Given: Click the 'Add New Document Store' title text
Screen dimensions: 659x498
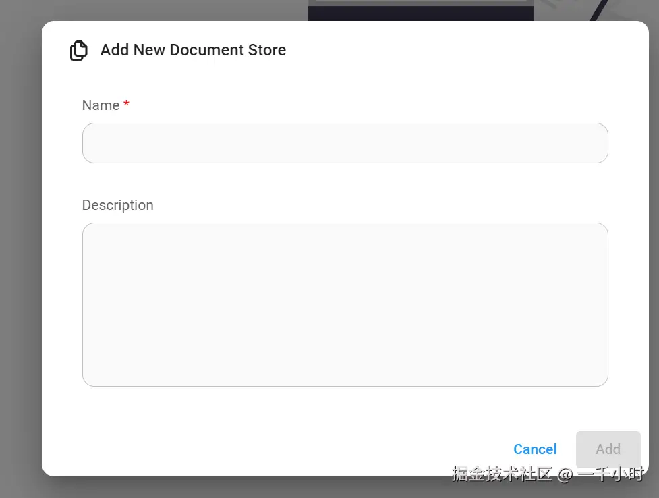Looking at the screenshot, I should tap(193, 50).
